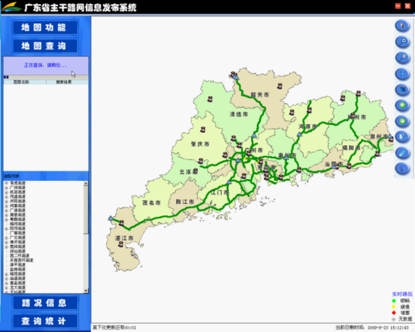Select the pointer arrow map tool
415x332 pixels.
coord(401,26)
